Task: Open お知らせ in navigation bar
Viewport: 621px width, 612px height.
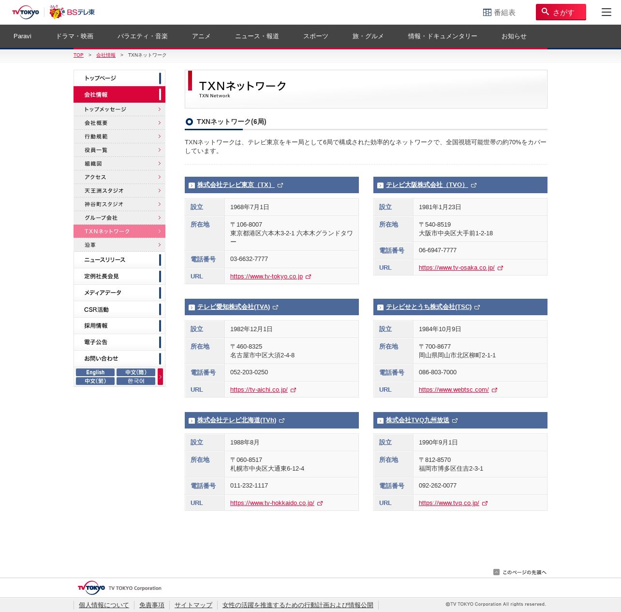Action: [x=514, y=36]
